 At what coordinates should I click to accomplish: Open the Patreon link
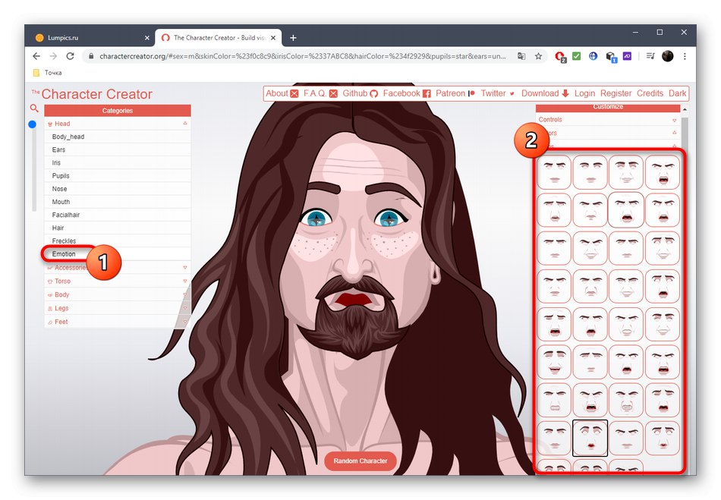tap(455, 93)
